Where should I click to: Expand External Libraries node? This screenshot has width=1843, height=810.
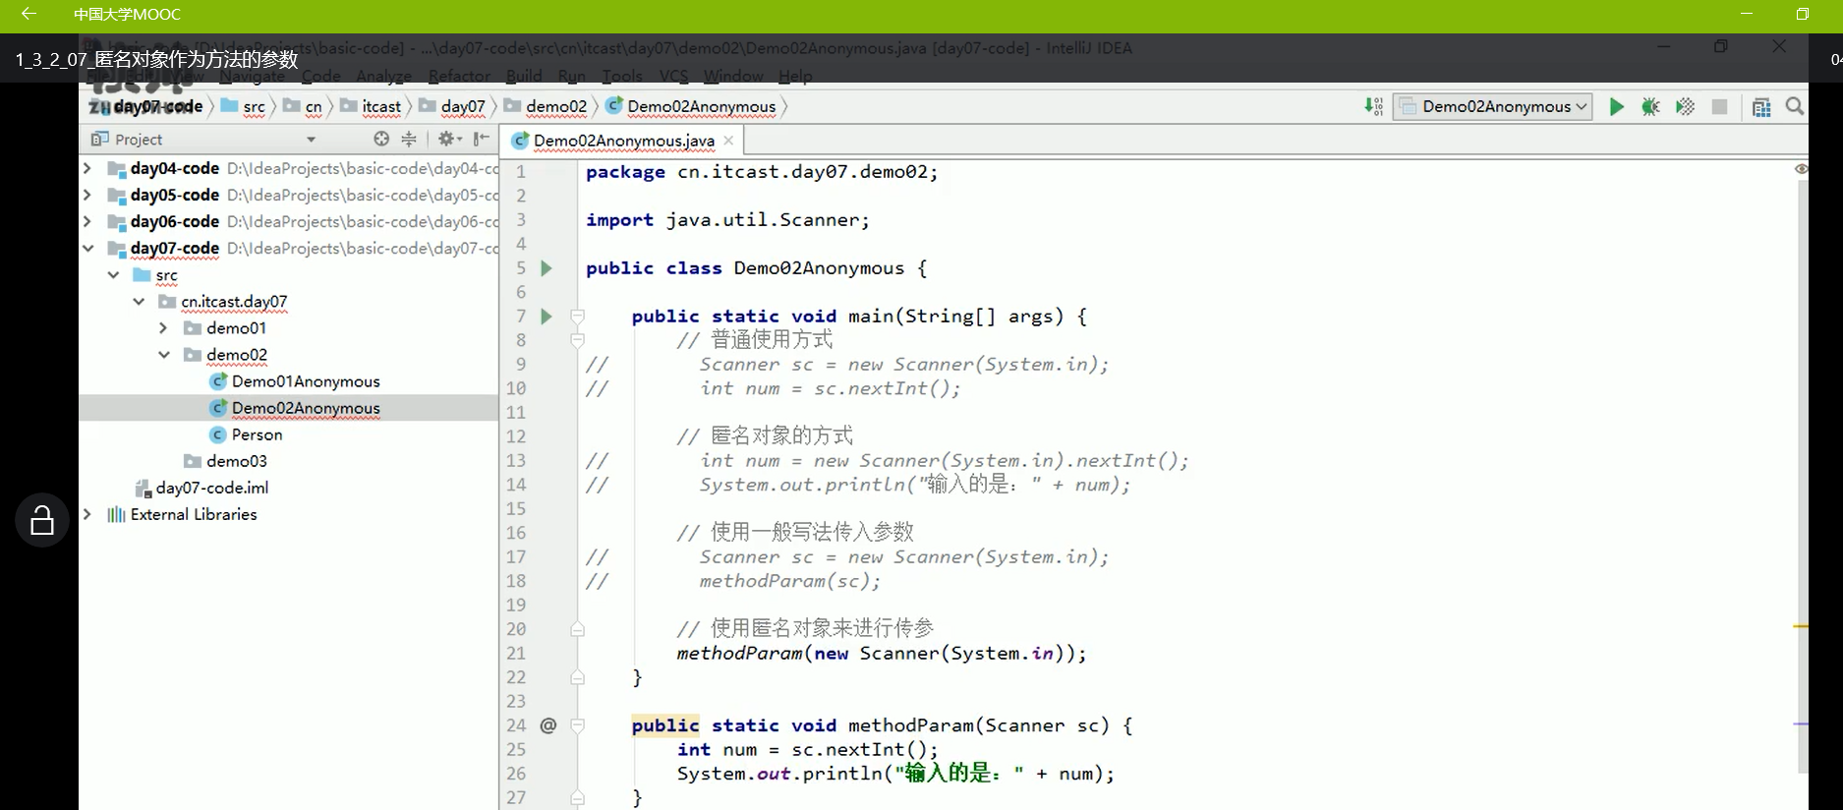point(87,514)
